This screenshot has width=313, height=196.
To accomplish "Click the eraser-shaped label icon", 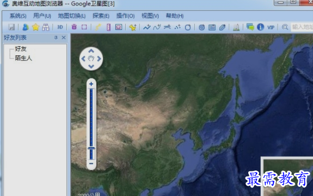I will 222,27.
